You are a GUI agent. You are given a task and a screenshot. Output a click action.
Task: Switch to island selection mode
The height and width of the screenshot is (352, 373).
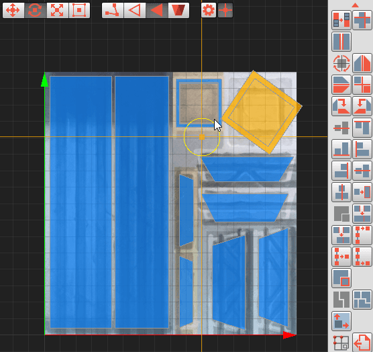178,11
